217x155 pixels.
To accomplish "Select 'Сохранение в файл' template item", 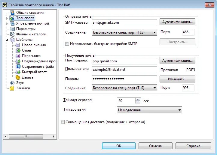I will point(38,67).
